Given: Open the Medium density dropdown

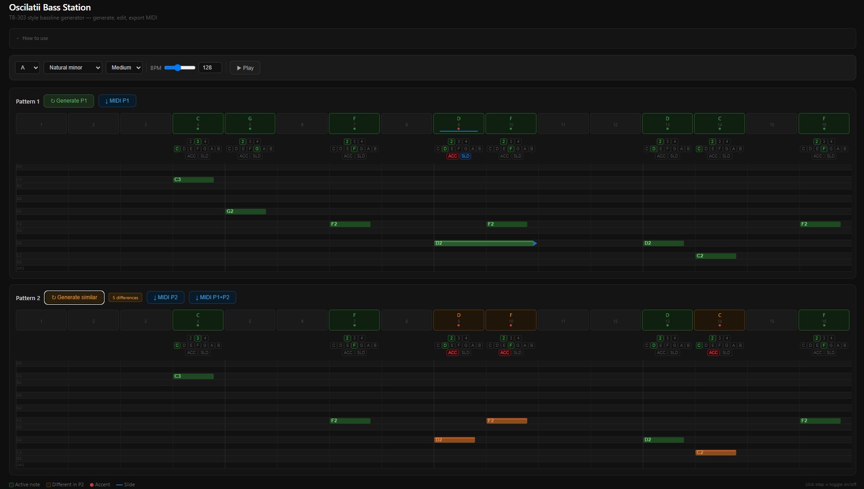Looking at the screenshot, I should coord(124,68).
